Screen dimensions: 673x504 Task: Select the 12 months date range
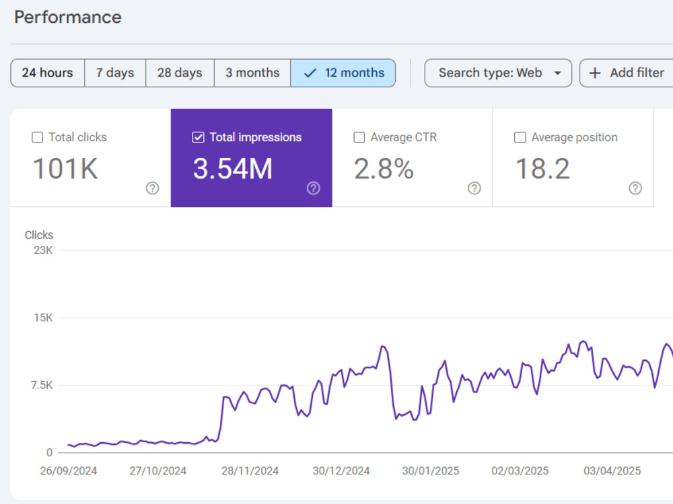tap(343, 73)
